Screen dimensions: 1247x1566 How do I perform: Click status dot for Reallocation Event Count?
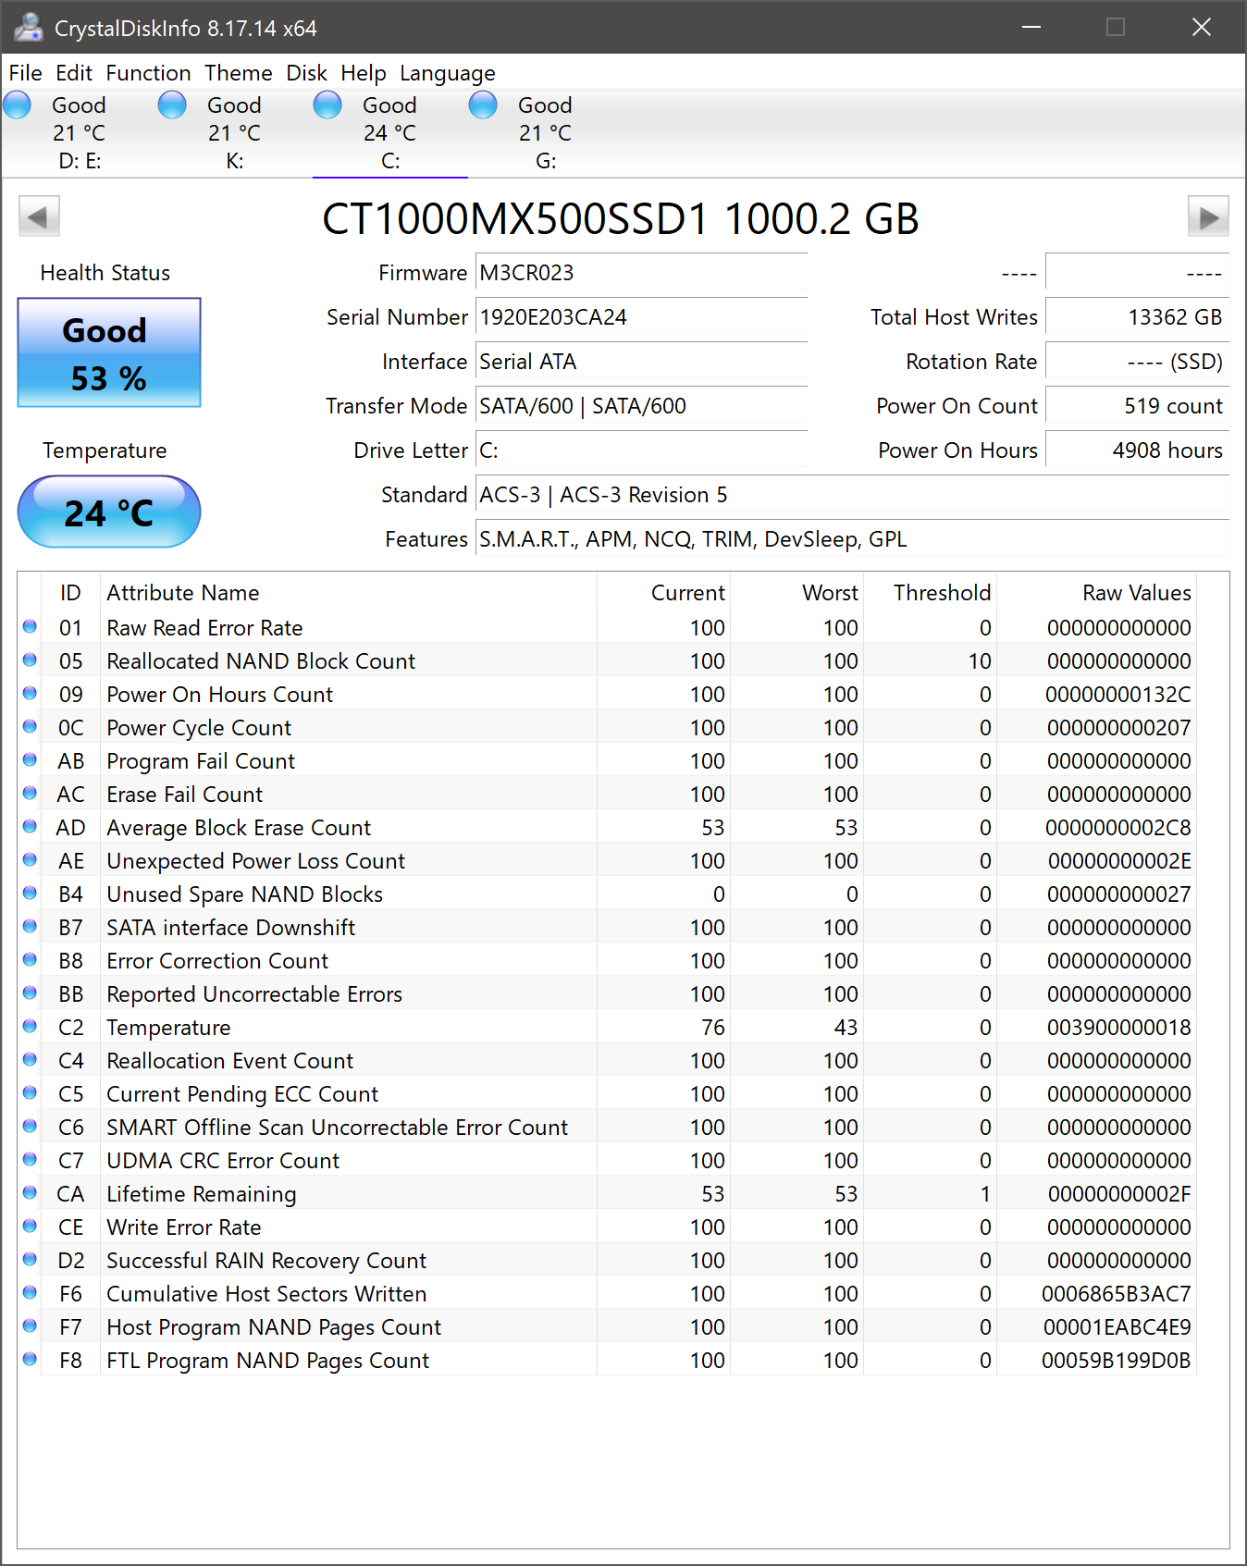click(30, 1060)
